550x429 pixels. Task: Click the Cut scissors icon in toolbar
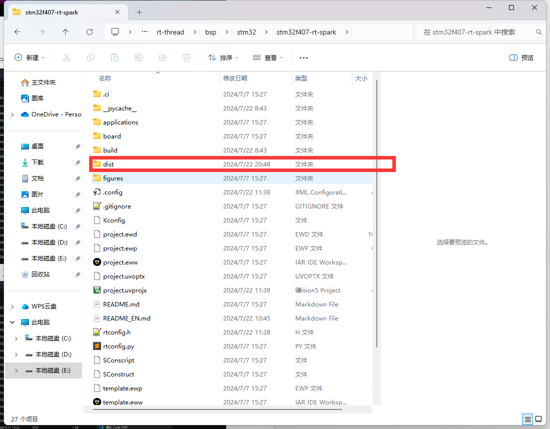[66, 57]
